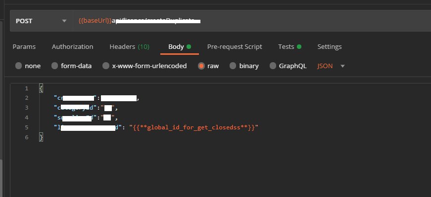
Task: Open the Pre-request Script tab
Action: pyautogui.click(x=235, y=46)
